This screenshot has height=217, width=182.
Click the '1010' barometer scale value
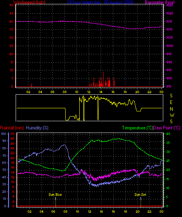tap(169, 29)
